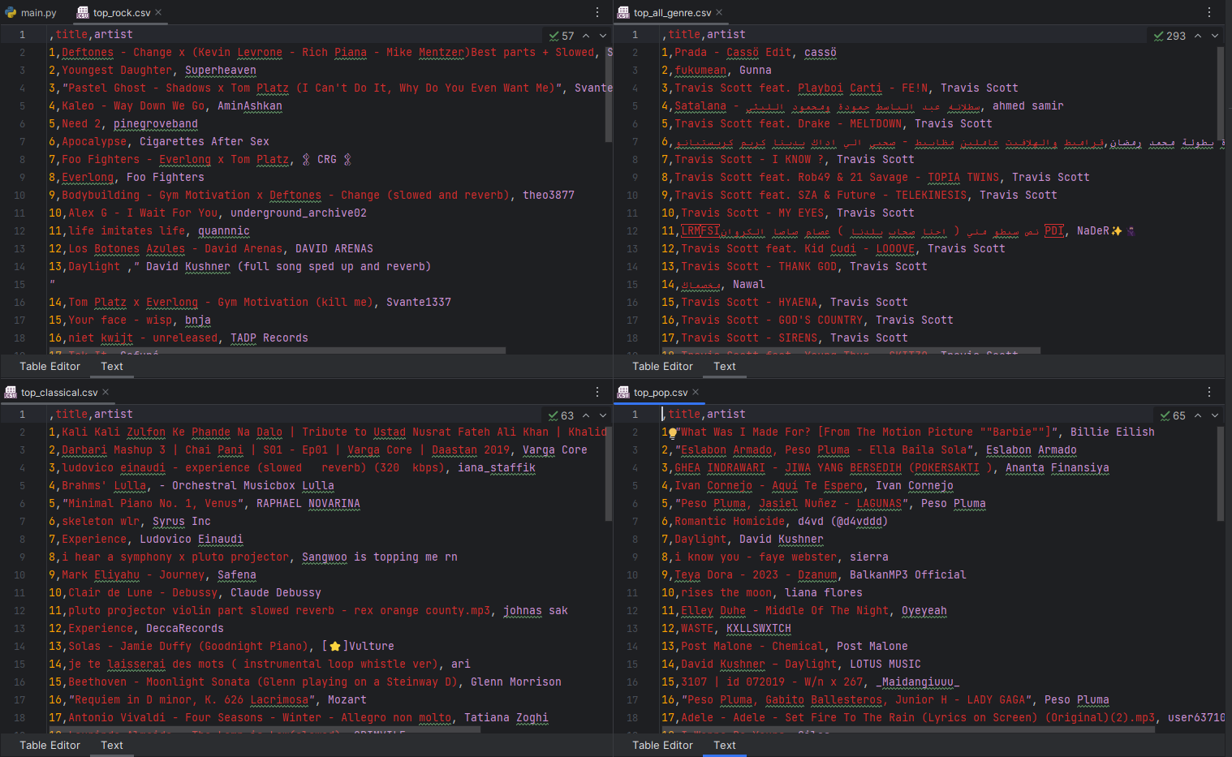Screen dimensions: 1232x757
Task: Go to previous highlighted problem in top_pop.csv
Action: [1198, 415]
